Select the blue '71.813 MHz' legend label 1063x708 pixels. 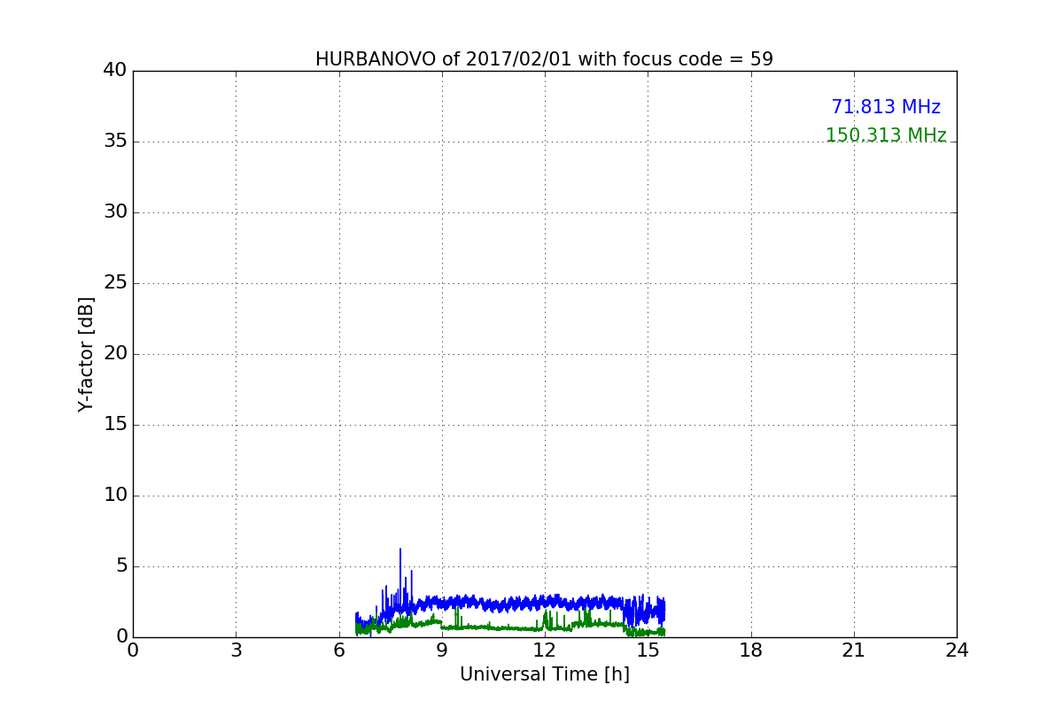(886, 107)
